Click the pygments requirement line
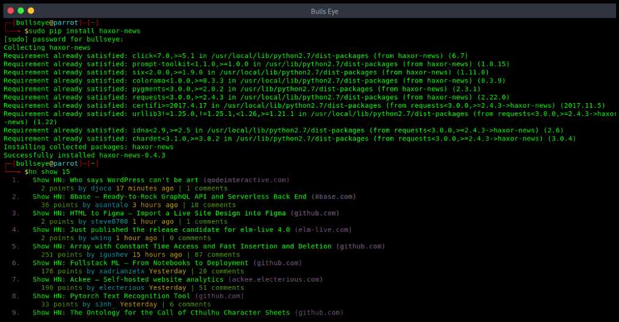 tap(242, 88)
